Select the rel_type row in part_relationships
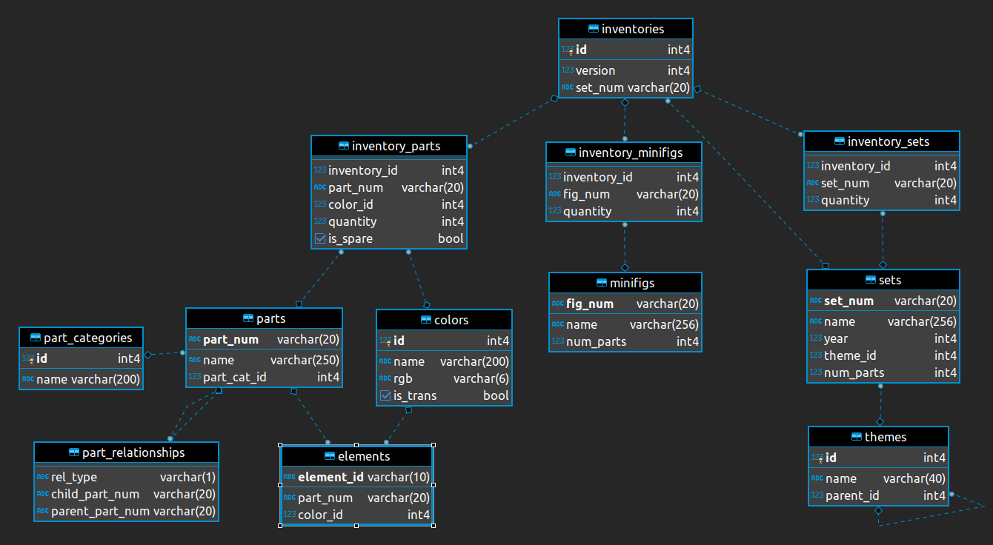Screen dimensions: 993x545 click(x=126, y=477)
